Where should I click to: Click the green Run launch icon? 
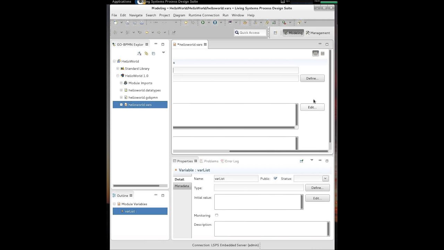[203, 23]
